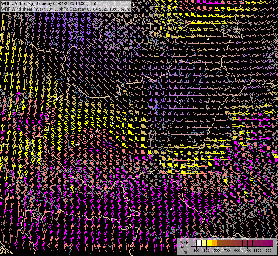Click the legend value '700'

pos(227,251)
